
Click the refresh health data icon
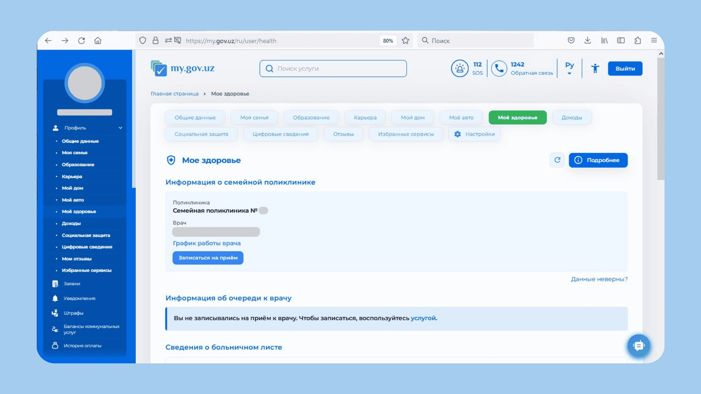[x=557, y=160]
